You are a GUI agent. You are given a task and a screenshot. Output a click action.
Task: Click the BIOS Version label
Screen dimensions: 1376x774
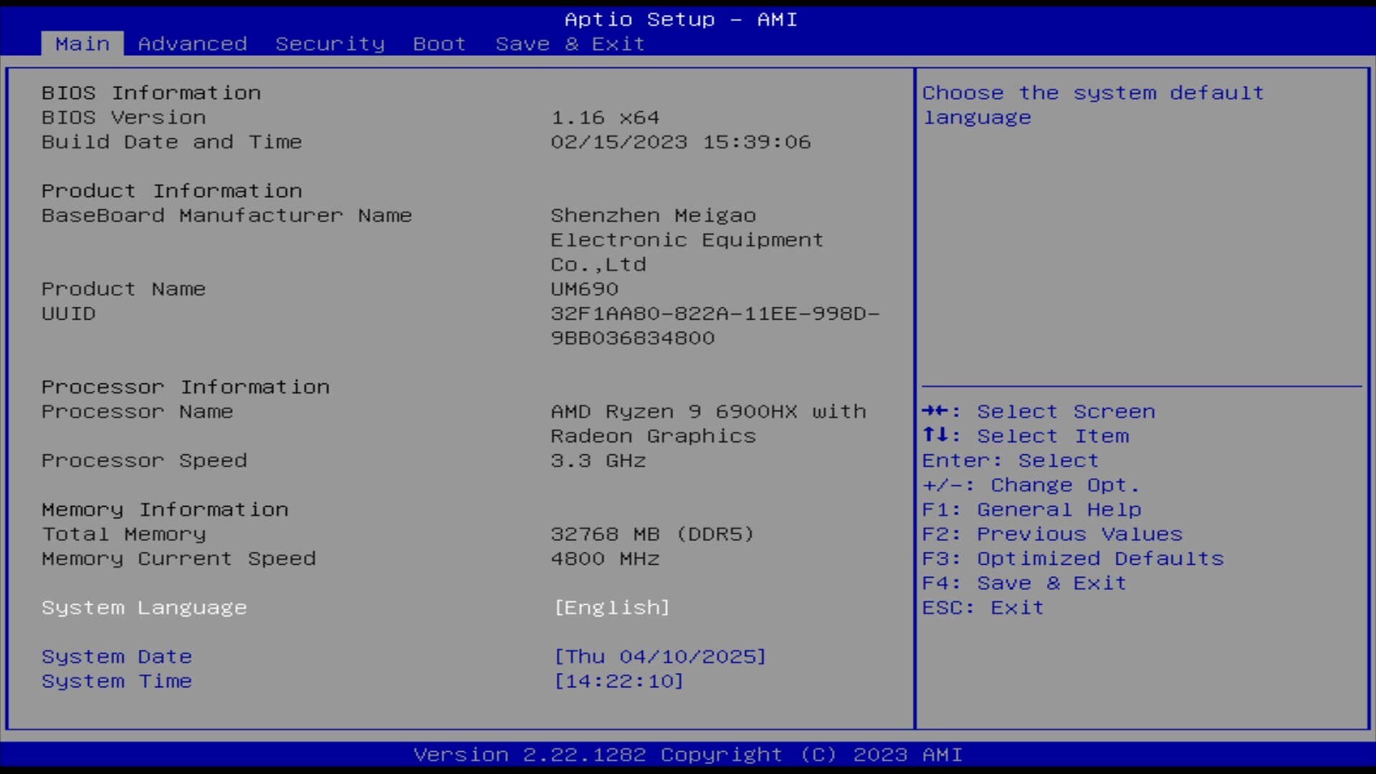point(124,118)
